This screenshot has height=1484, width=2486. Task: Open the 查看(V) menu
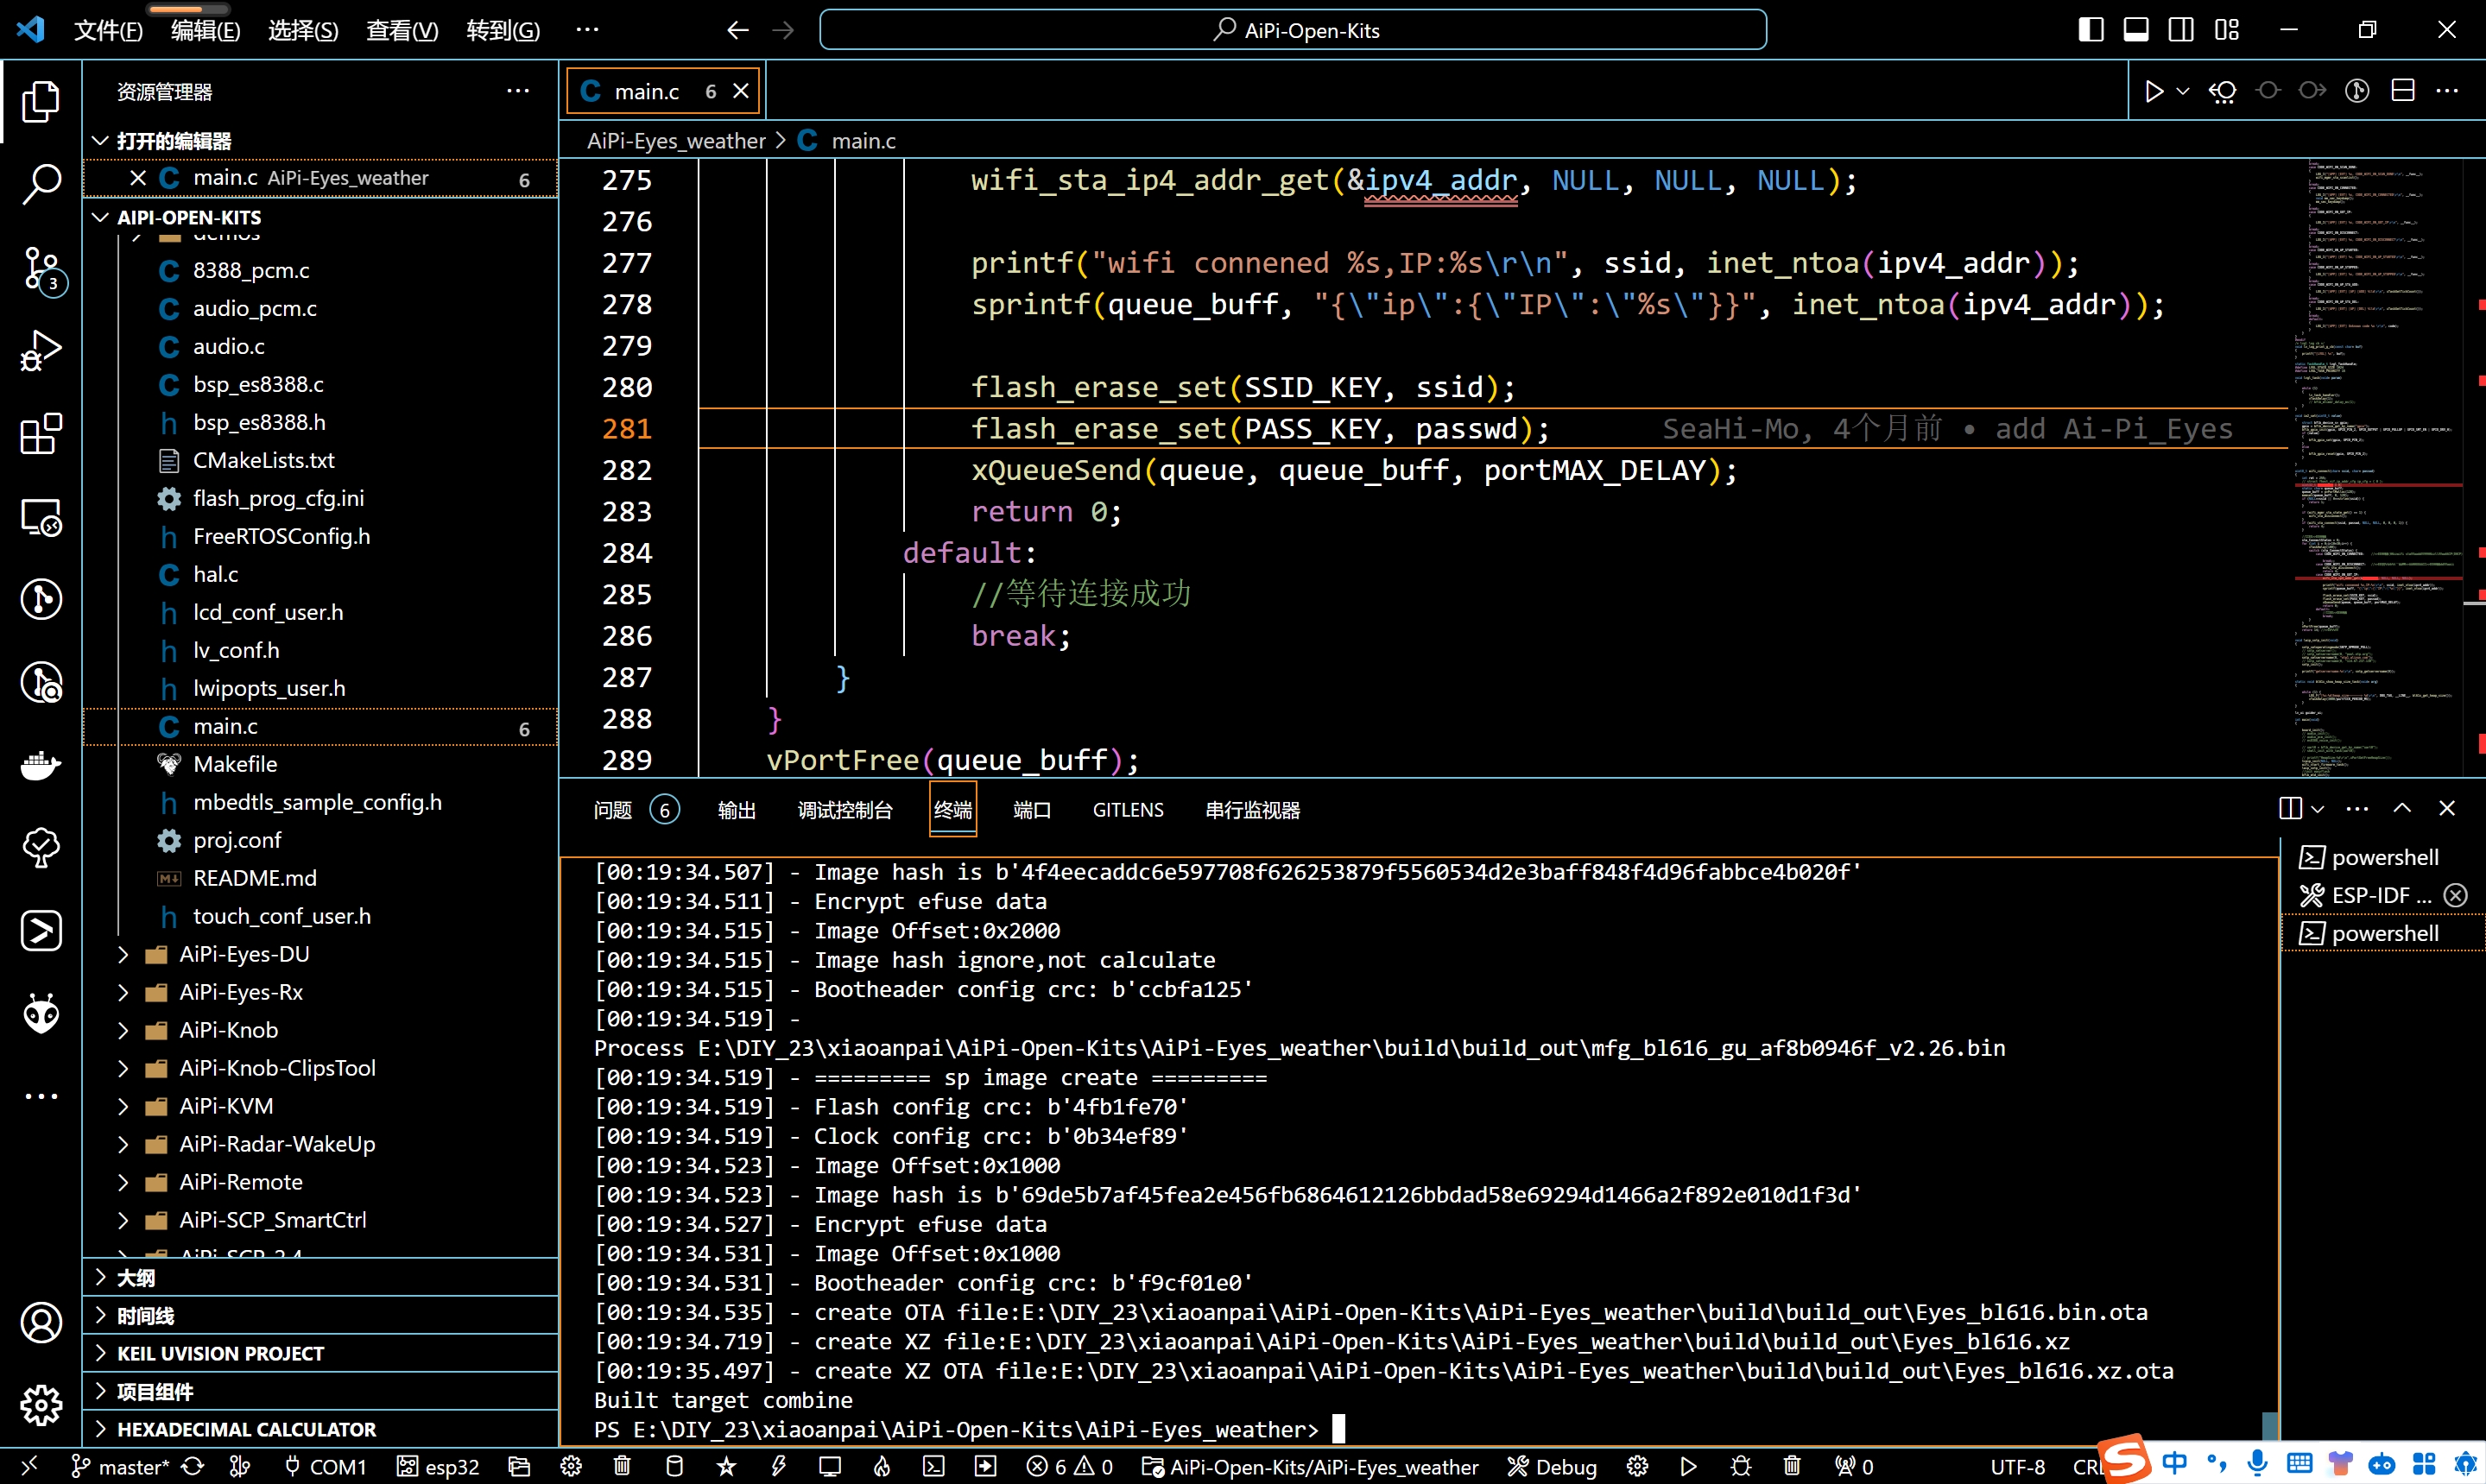coord(402,30)
